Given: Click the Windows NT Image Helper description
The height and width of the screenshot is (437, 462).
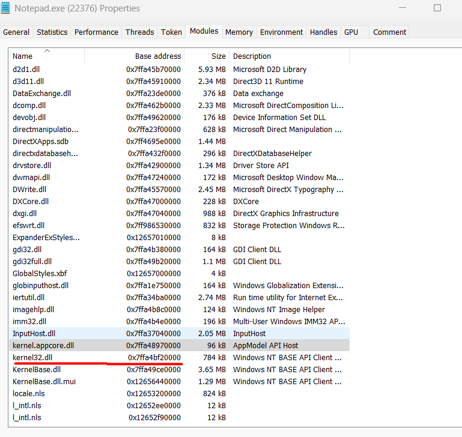Looking at the screenshot, I should tap(279, 310).
